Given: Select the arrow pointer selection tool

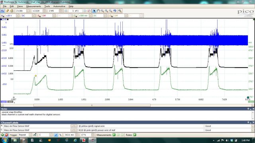Looking at the screenshot, I should coord(94,11).
